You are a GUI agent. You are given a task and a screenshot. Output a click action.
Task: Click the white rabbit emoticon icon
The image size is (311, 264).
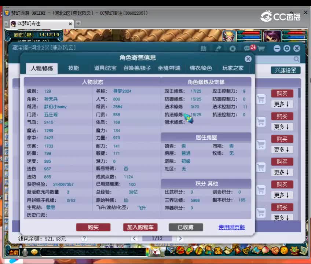pos(156,252)
